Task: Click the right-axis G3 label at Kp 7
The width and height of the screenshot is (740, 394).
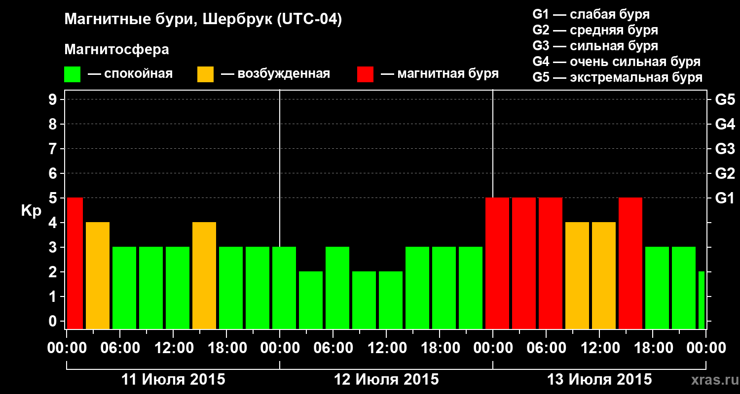Action: pos(725,149)
